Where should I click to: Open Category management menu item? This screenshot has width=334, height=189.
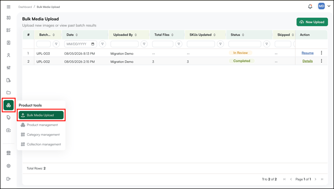click(40, 135)
